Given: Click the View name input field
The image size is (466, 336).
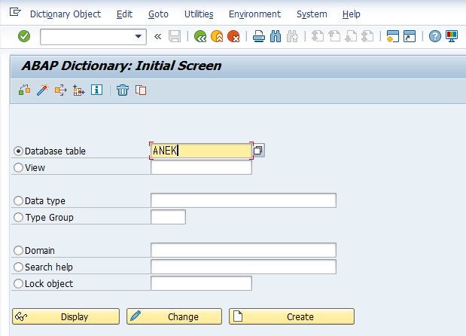Looking at the screenshot, I should 201,167.
